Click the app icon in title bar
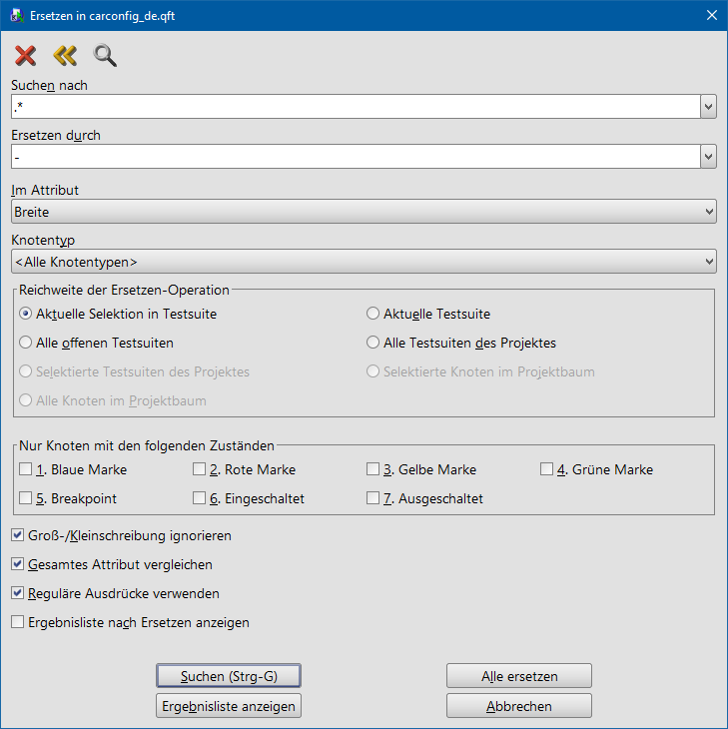Viewport: 728px width, 729px height. [17, 15]
